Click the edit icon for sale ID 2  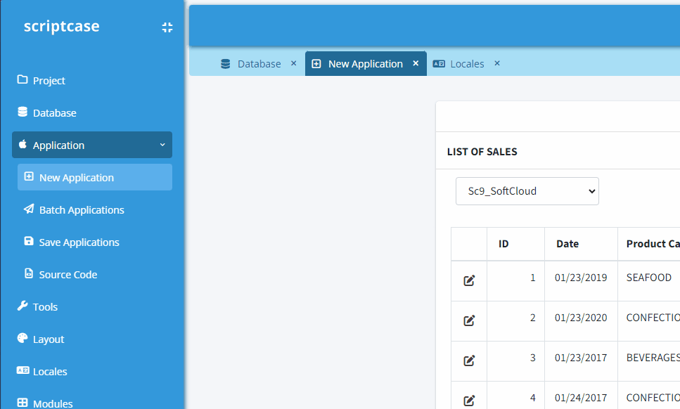click(469, 320)
